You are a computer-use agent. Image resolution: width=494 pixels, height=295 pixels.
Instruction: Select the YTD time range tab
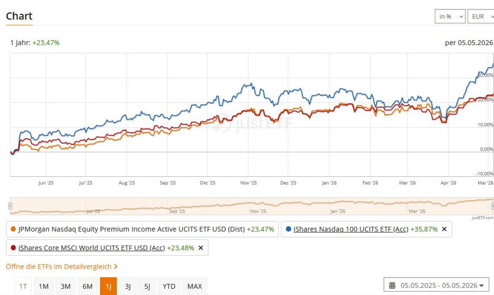(169, 286)
